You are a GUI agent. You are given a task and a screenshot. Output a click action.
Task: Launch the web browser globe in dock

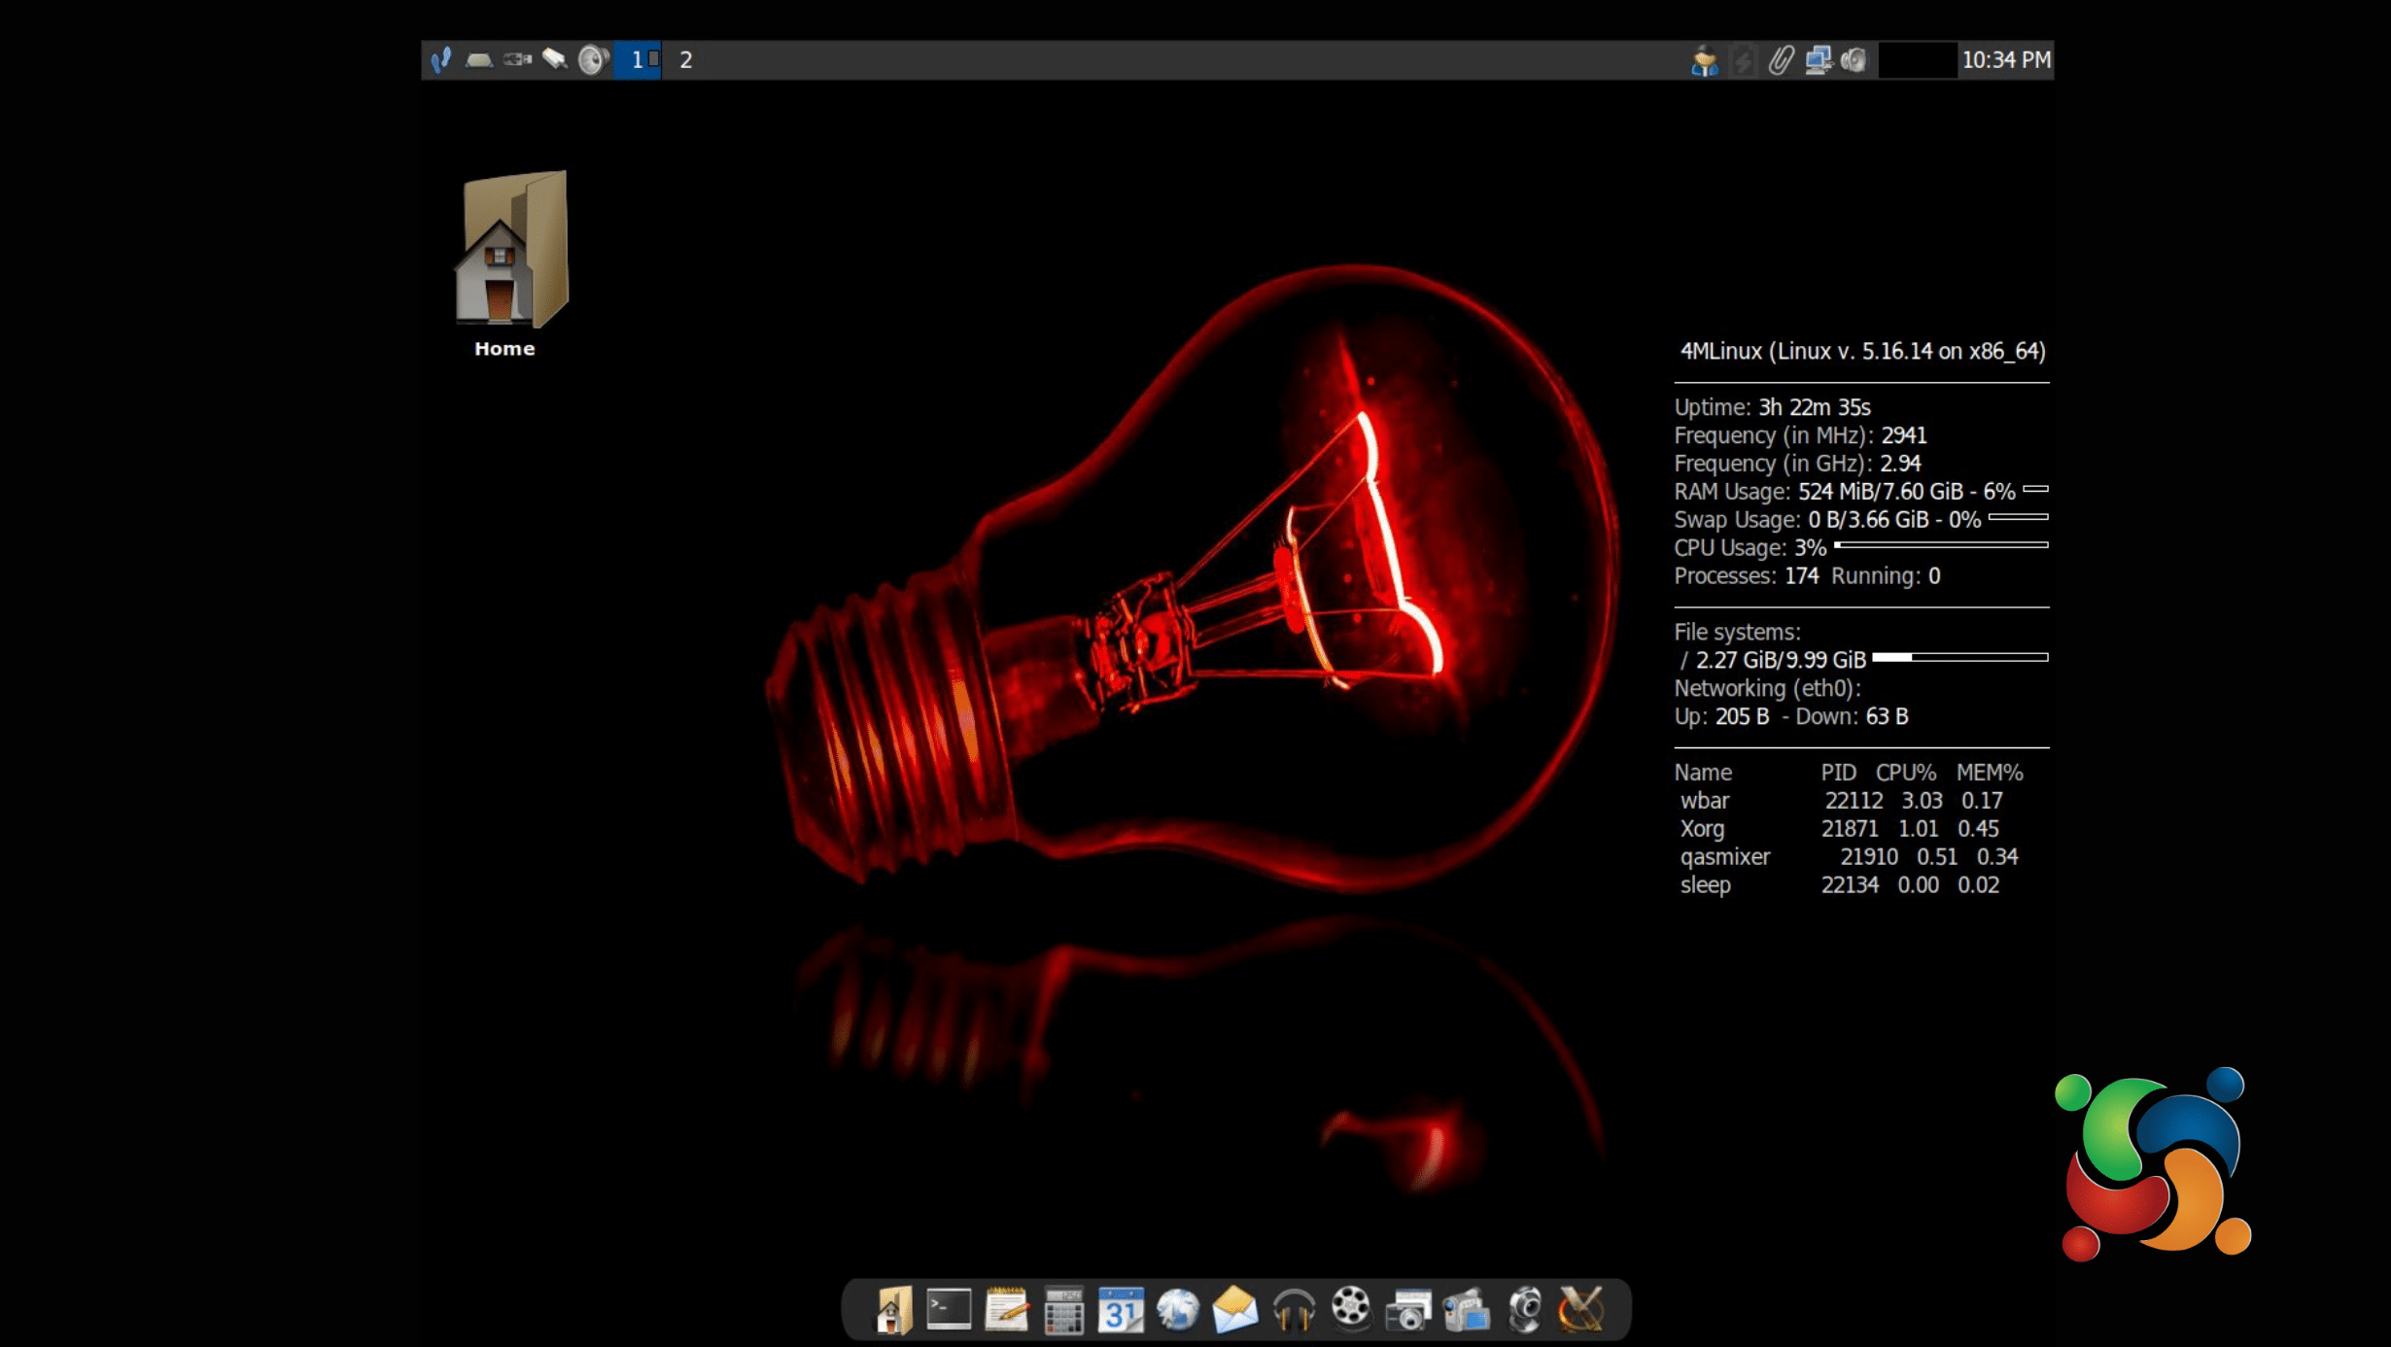1178,1310
